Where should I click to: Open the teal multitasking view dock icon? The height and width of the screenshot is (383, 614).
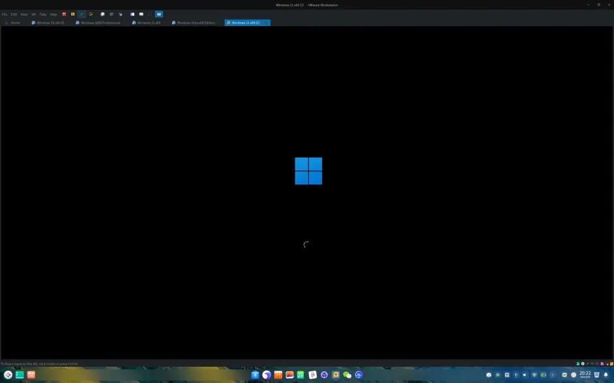20,375
